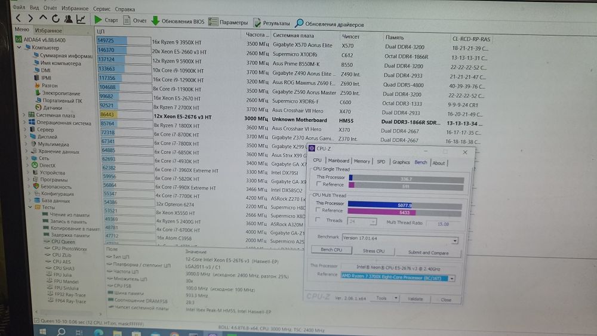597x336 pixels.
Task: Select Электропитание tree item
Action: pyautogui.click(x=57, y=93)
